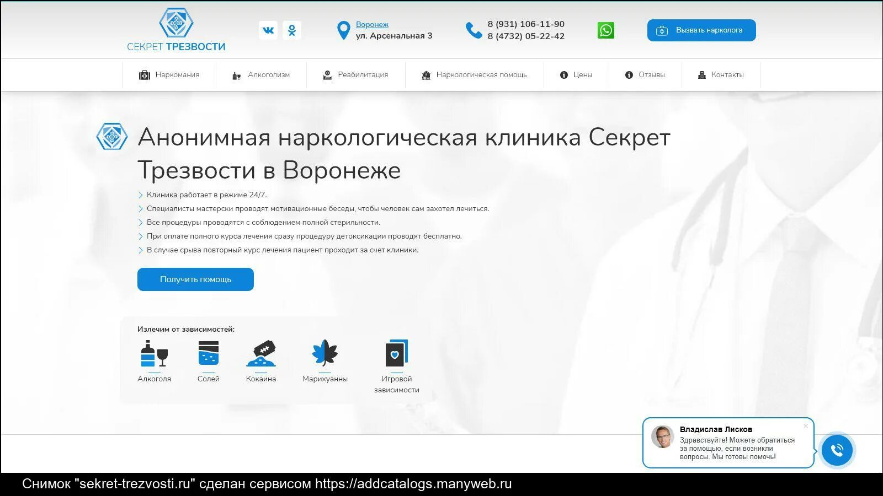Image resolution: width=883 pixels, height=496 pixels.
Task: Click the hexagon logo beside the main heading
Action: pos(112,137)
